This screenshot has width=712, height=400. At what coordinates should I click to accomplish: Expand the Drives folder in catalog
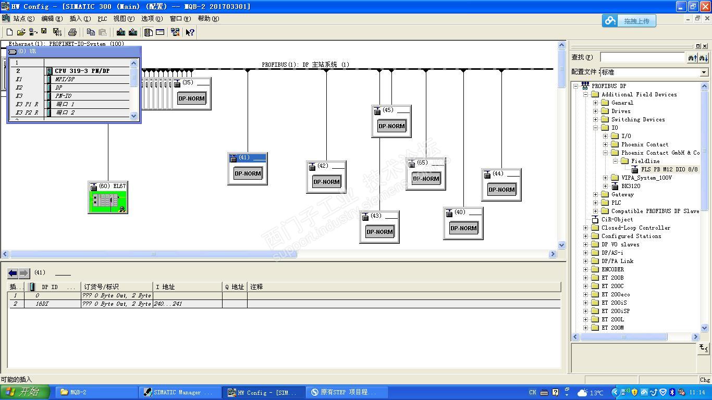pos(595,111)
